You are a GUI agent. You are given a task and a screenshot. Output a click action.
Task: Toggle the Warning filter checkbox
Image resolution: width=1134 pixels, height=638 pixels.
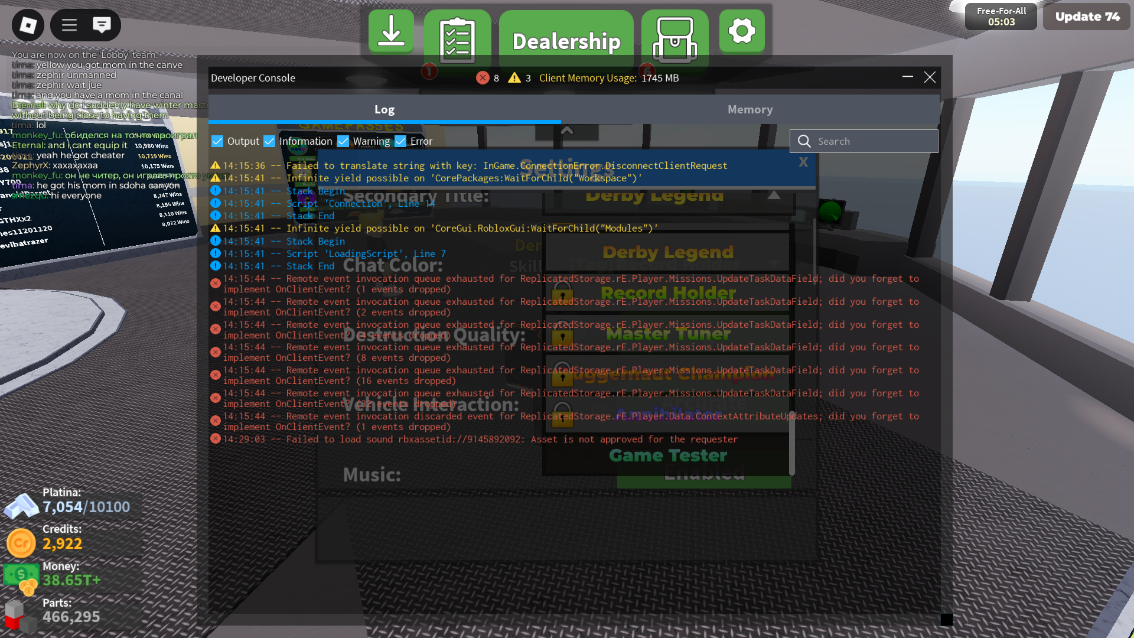pyautogui.click(x=343, y=141)
